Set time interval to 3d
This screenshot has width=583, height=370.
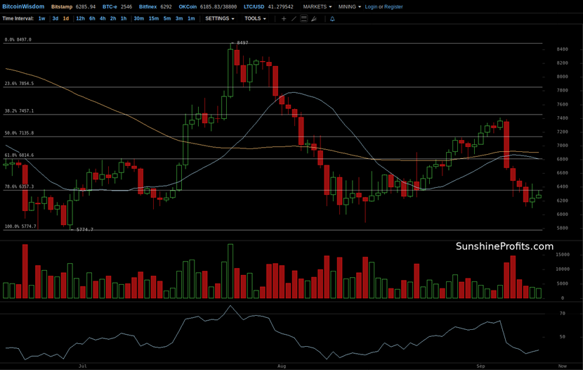pos(55,19)
